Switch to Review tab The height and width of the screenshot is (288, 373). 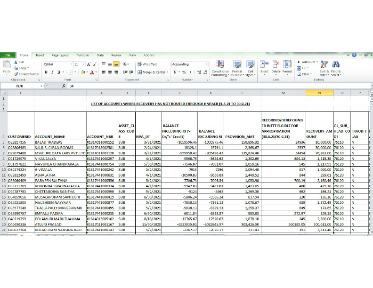pyautogui.click(x=116, y=56)
